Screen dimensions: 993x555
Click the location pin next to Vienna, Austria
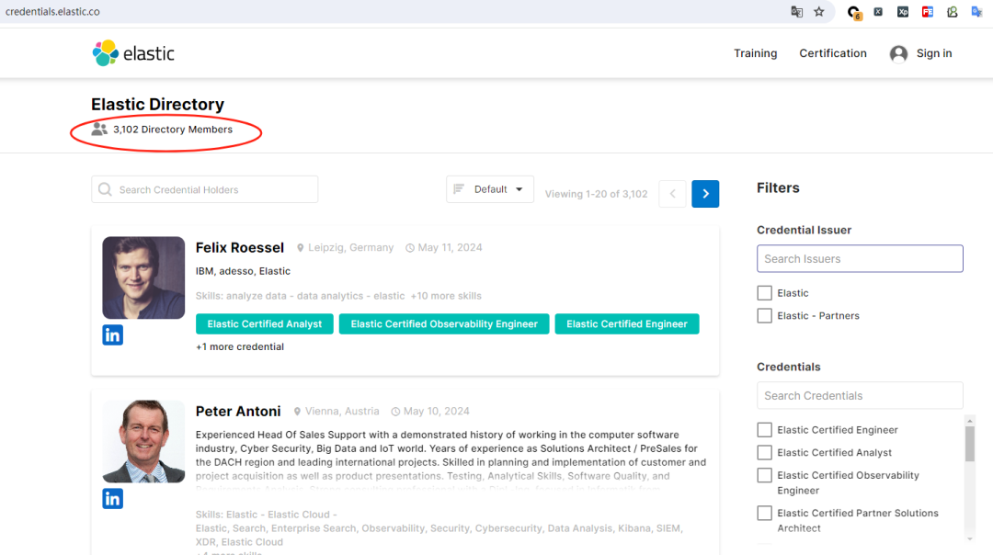(x=297, y=412)
